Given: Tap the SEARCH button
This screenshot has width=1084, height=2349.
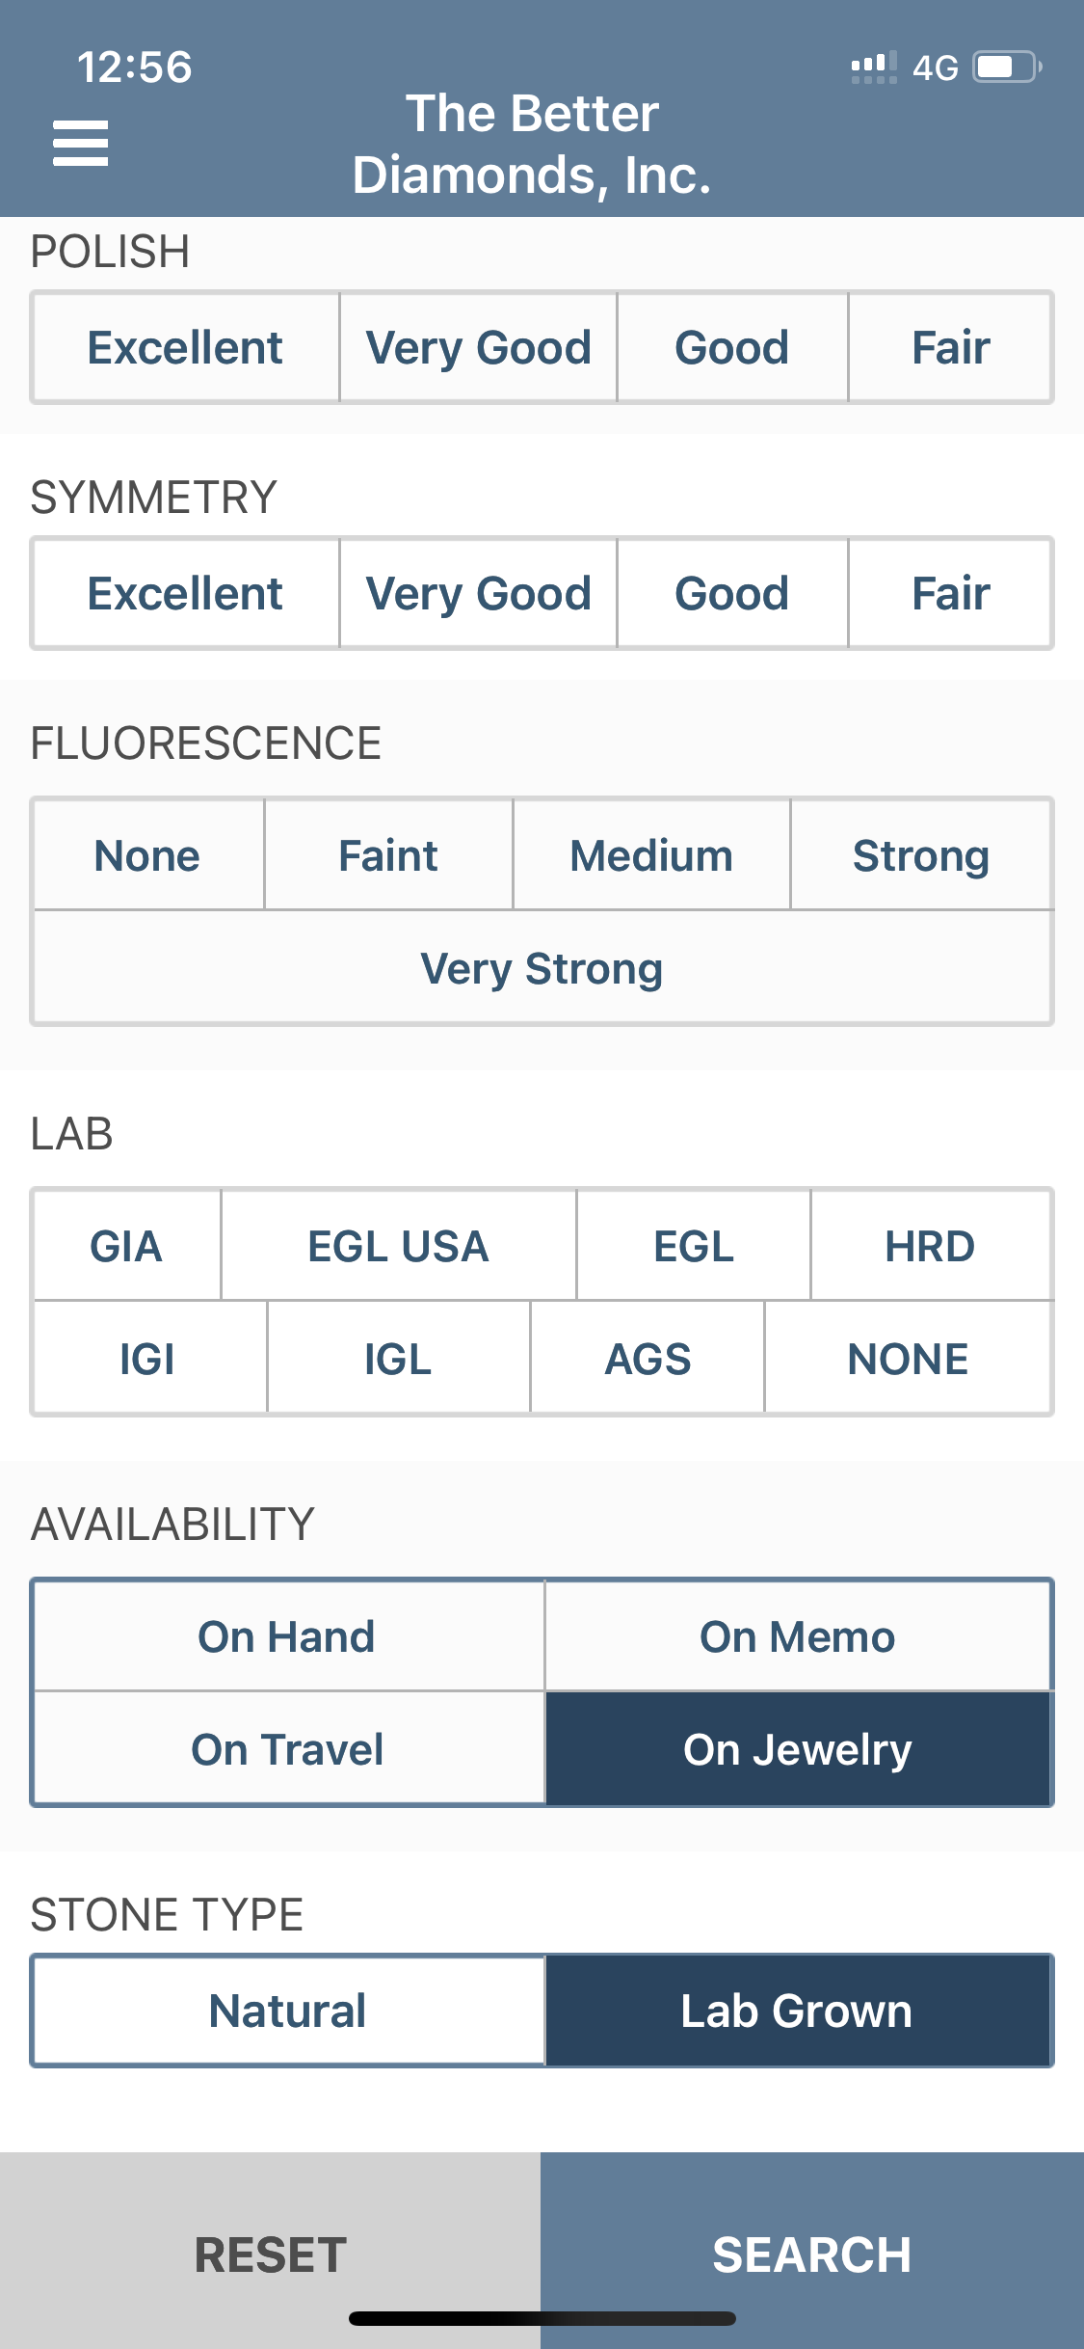Looking at the screenshot, I should pos(812,2254).
